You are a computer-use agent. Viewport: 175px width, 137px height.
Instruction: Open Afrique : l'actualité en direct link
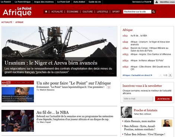click(x=137, y=75)
